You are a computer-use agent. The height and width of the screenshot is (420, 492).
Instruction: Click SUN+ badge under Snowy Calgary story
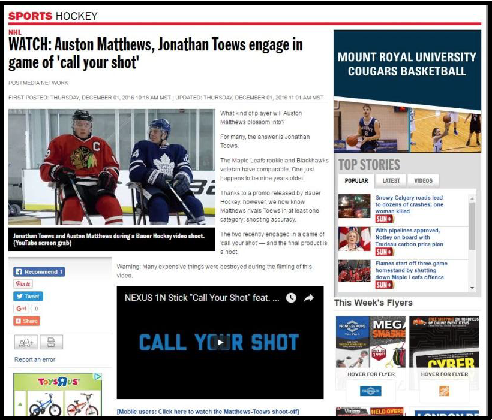[x=385, y=219]
